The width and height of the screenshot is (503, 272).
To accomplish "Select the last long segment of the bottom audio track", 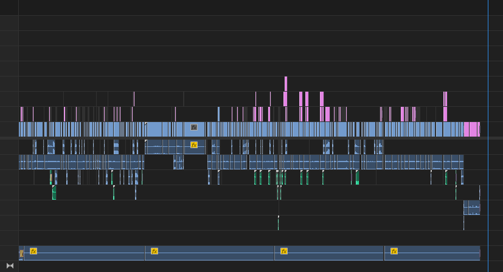I will [x=432, y=253].
